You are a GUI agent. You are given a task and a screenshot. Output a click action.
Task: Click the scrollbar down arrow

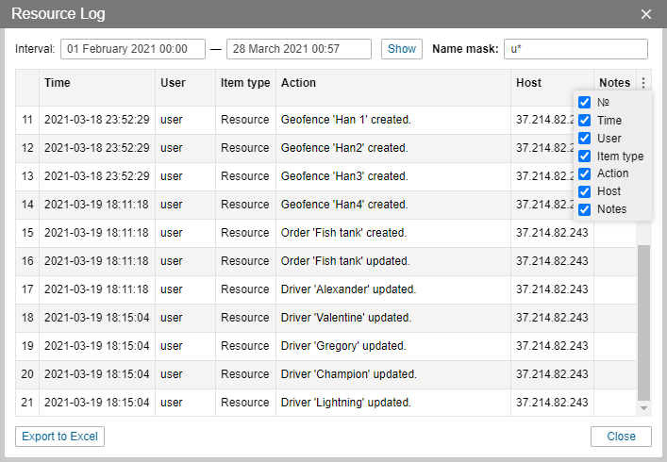(x=644, y=408)
